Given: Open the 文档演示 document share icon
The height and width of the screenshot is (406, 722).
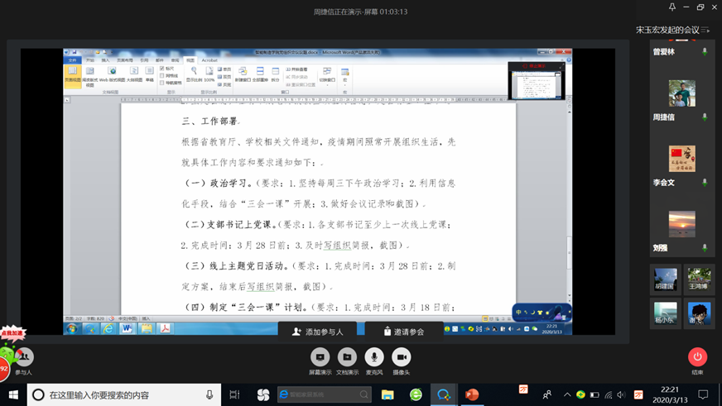Looking at the screenshot, I should coord(347,356).
